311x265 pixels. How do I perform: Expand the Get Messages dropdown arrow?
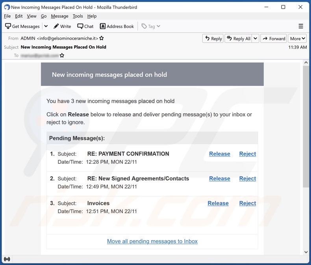46,26
